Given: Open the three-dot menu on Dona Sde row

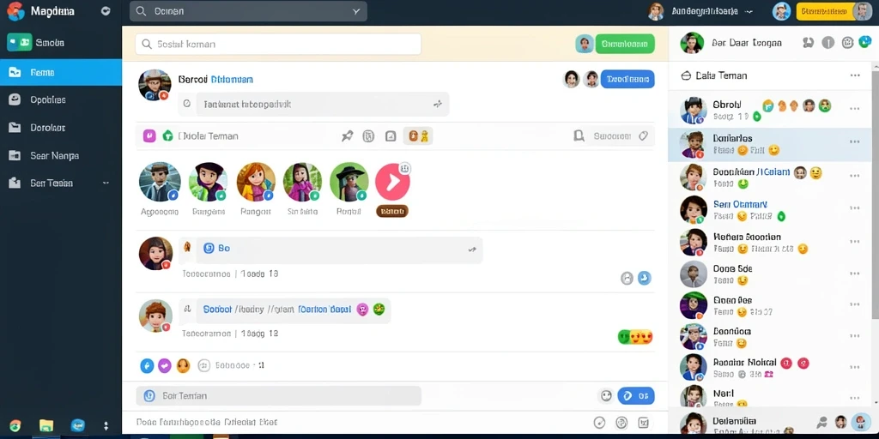Looking at the screenshot, I should click(x=855, y=274).
